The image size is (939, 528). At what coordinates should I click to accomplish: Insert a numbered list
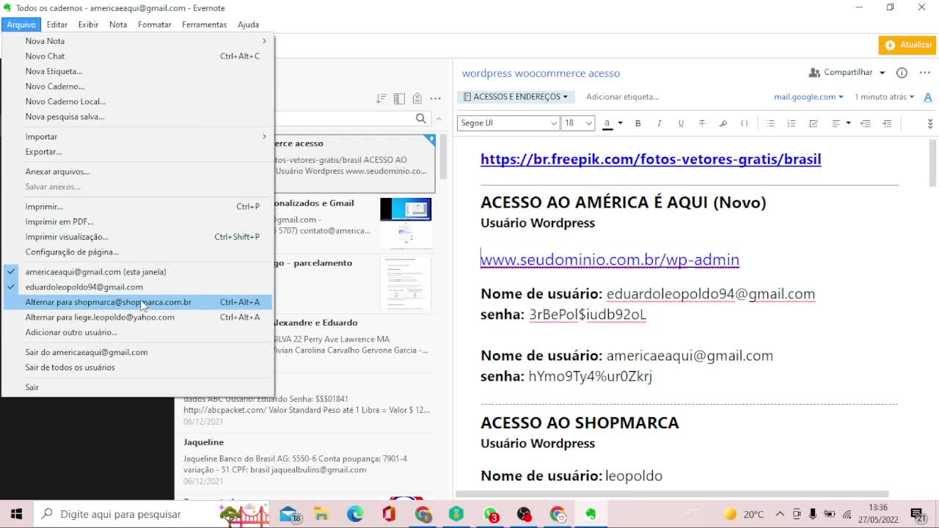click(792, 123)
